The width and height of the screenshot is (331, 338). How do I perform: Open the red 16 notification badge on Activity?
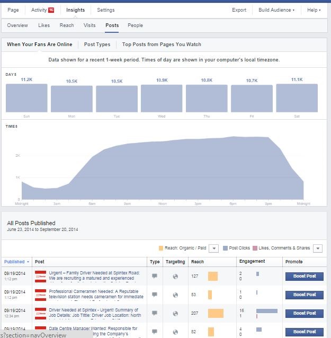(51, 10)
